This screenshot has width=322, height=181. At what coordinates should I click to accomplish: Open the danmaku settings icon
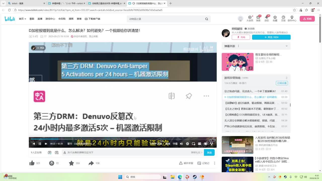[x=57, y=152]
